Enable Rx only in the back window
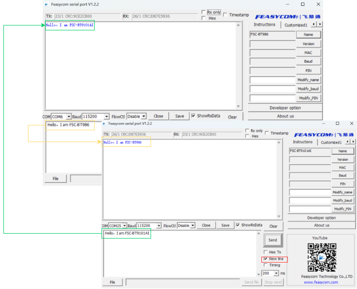This screenshot has height=289, width=357. coord(204,12)
